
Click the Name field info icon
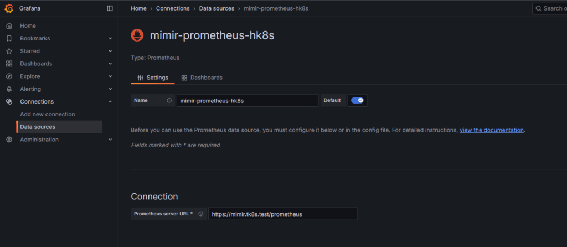(x=169, y=101)
